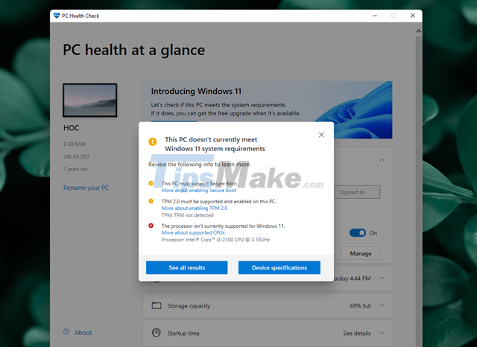
Task: Toggle the On switch
Action: coord(358,233)
